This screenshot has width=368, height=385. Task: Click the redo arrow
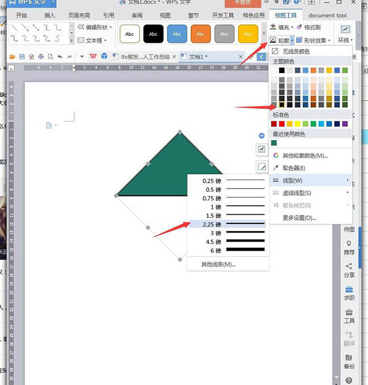tap(69, 57)
